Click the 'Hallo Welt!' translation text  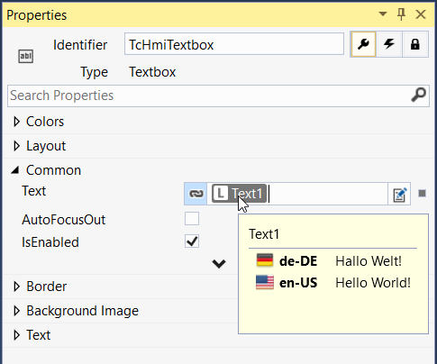click(x=369, y=261)
